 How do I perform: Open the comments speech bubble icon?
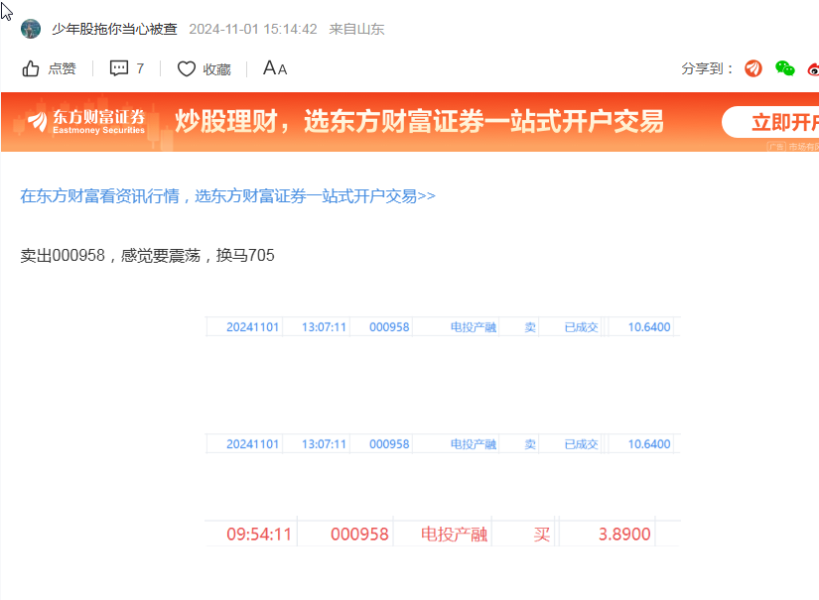[118, 68]
